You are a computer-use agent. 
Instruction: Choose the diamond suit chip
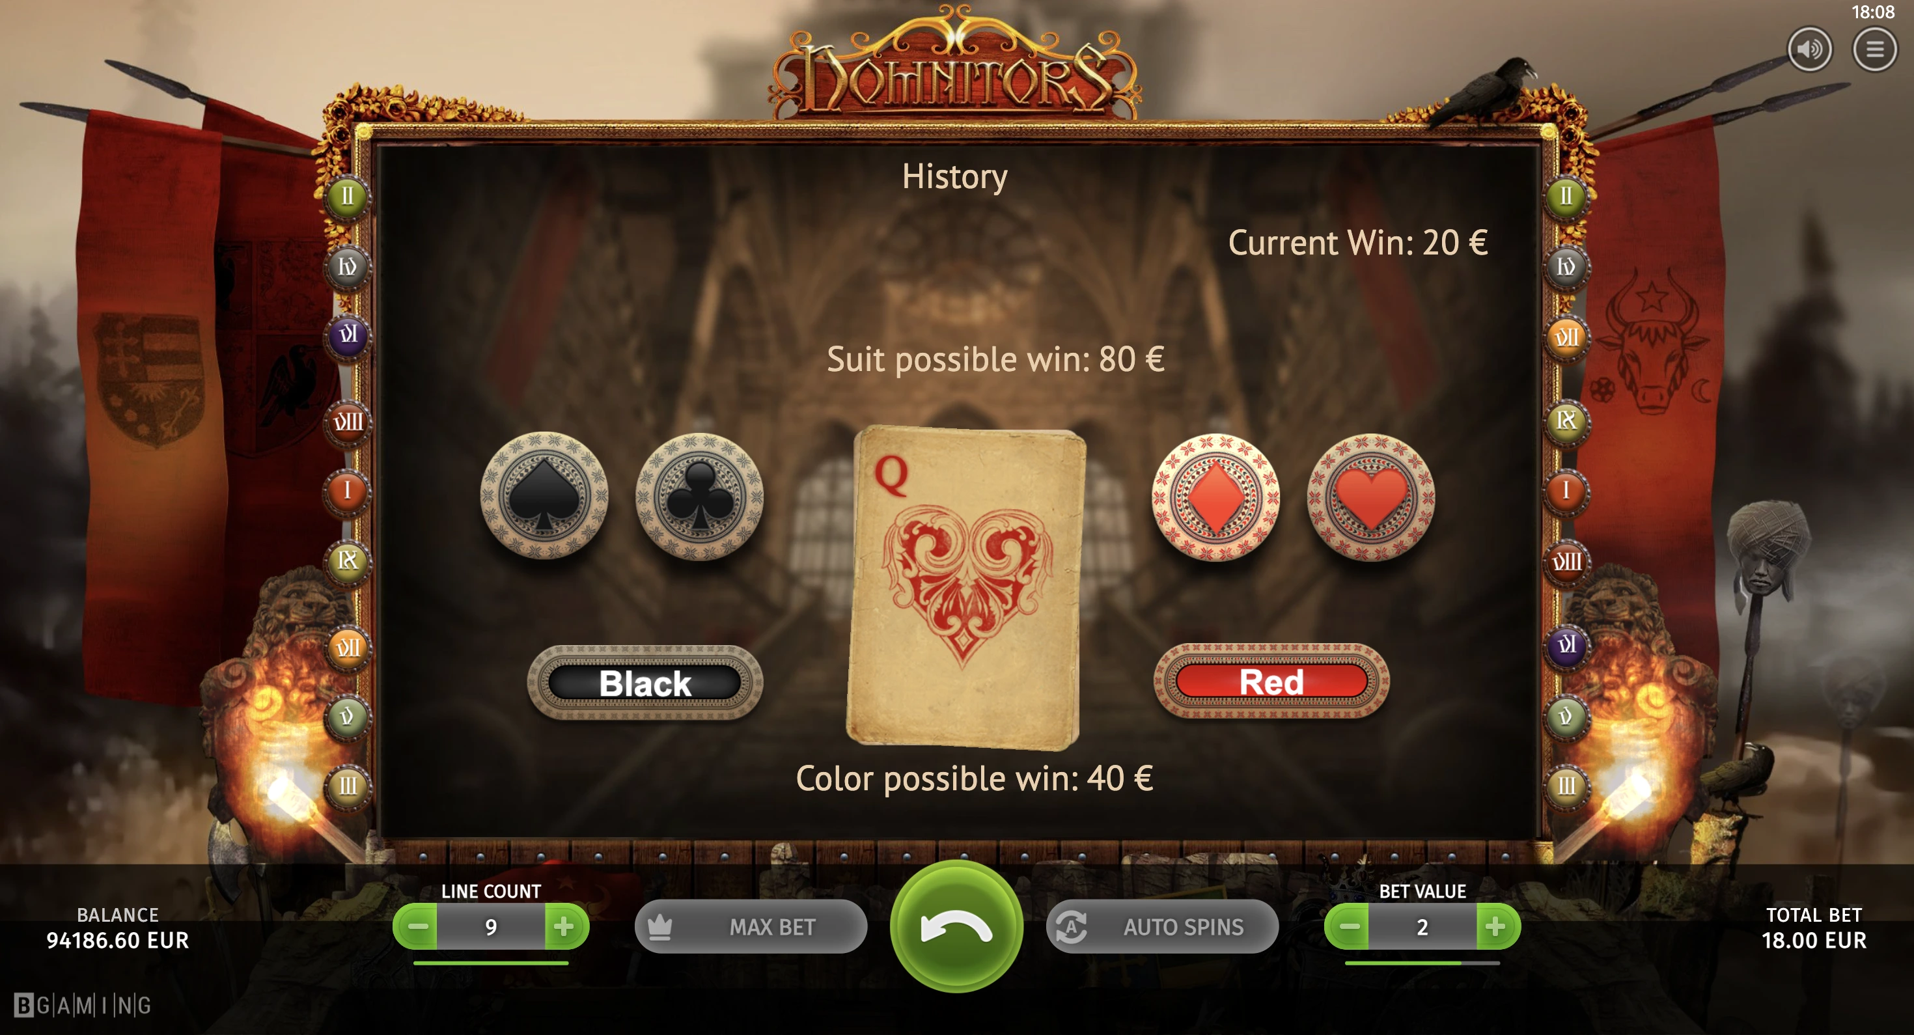click(1215, 497)
